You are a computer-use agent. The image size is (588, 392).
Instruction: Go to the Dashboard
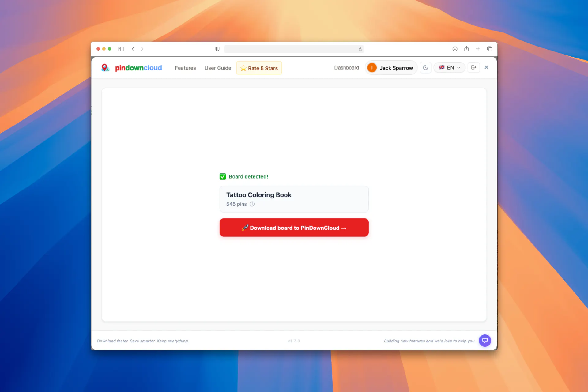click(346, 68)
